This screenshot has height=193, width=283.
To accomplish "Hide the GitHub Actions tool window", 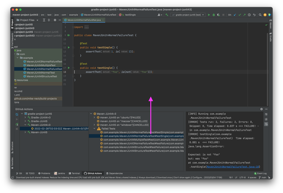I will click(x=266, y=109).
